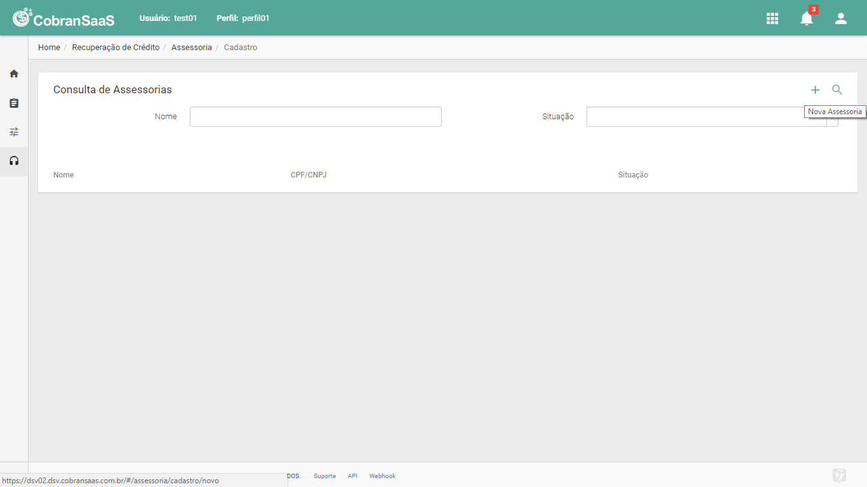Click the plus icon for Nova Assessoria

pos(815,90)
